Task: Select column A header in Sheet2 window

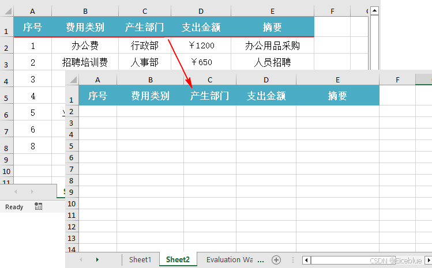Action: (x=98, y=80)
